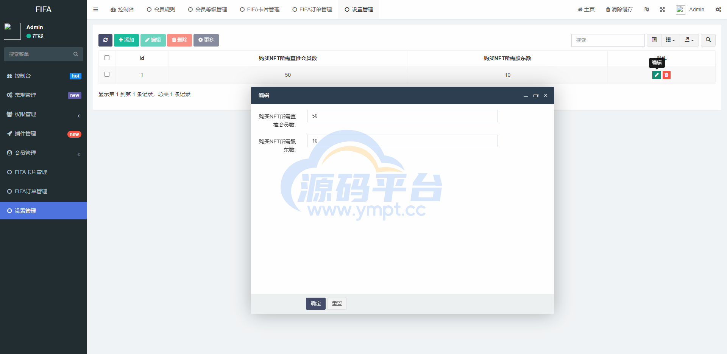Click the 购买NFT所需直推会员数 column header
The image size is (727, 354).
coord(288,58)
